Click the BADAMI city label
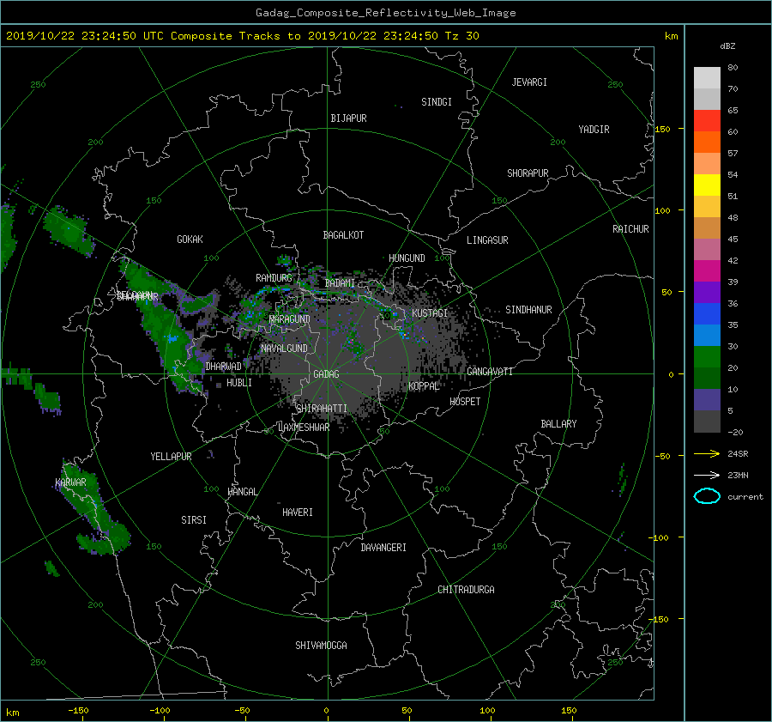Screen dimensions: 772x722 click(340, 283)
